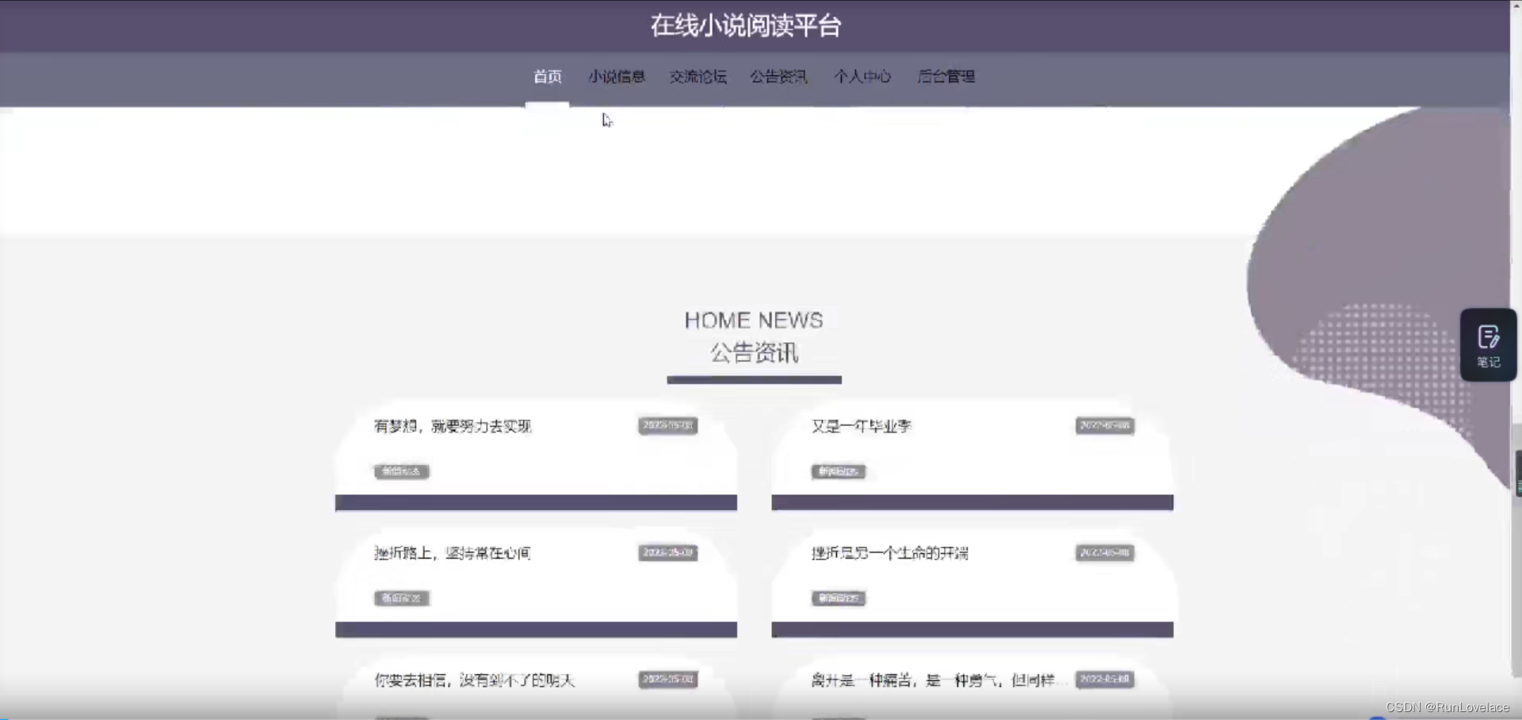Open news item 又是一年毕业季
1522x720 pixels.
click(x=861, y=426)
